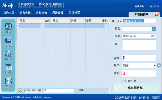Click the first row's 数量 cell
162x100 pixels.
(x=78, y=26)
